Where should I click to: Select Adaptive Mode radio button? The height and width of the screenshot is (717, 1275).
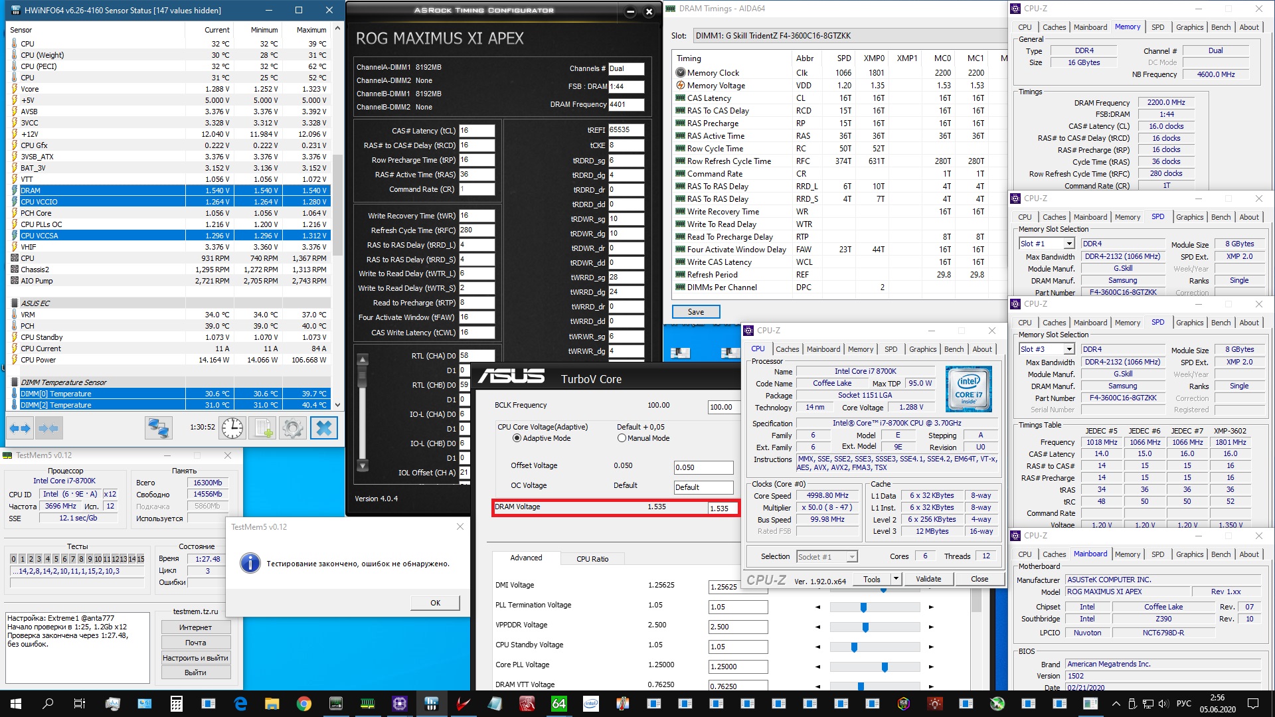pos(517,438)
